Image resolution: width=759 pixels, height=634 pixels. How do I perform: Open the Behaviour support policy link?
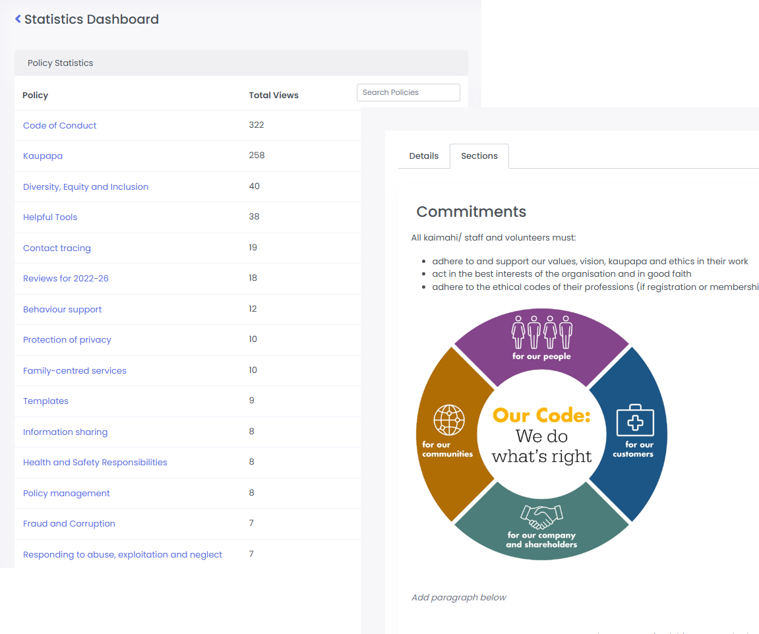pyautogui.click(x=63, y=310)
